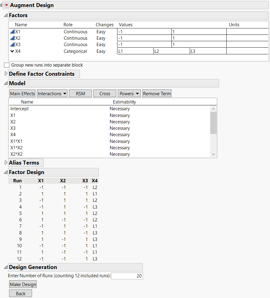Click X3 high value 1 field

coord(199,45)
